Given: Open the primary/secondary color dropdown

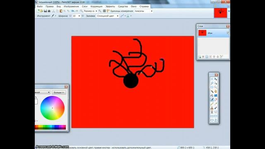Looking at the screenshot, I should click(43, 92).
